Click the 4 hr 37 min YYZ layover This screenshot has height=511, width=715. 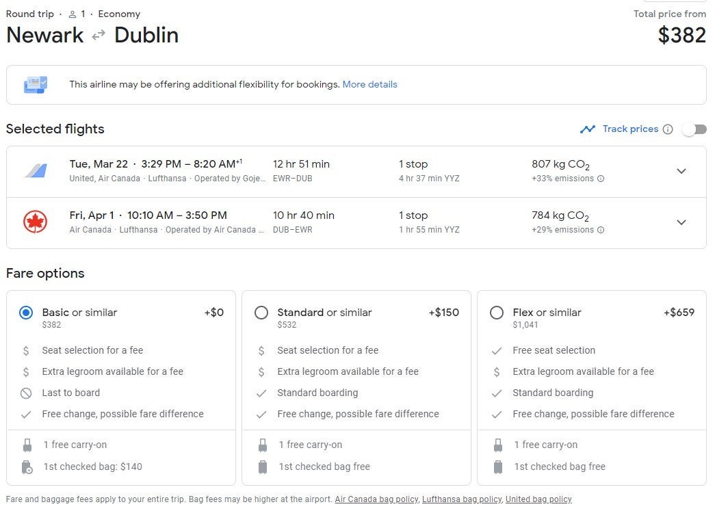[x=429, y=179]
